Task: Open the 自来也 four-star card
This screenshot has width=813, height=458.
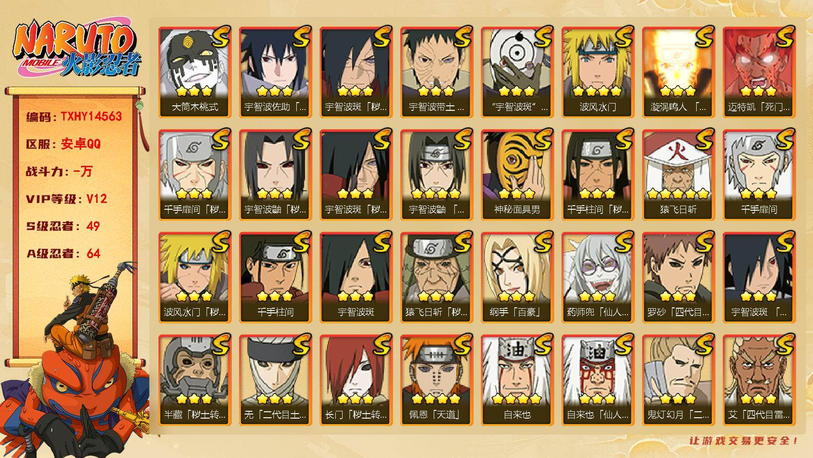Action: pos(517,380)
